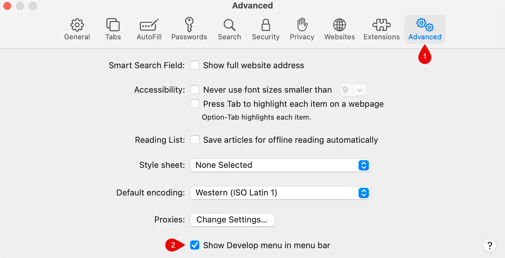
Task: Enable Never use font sizes smaller than
Action: coord(195,90)
